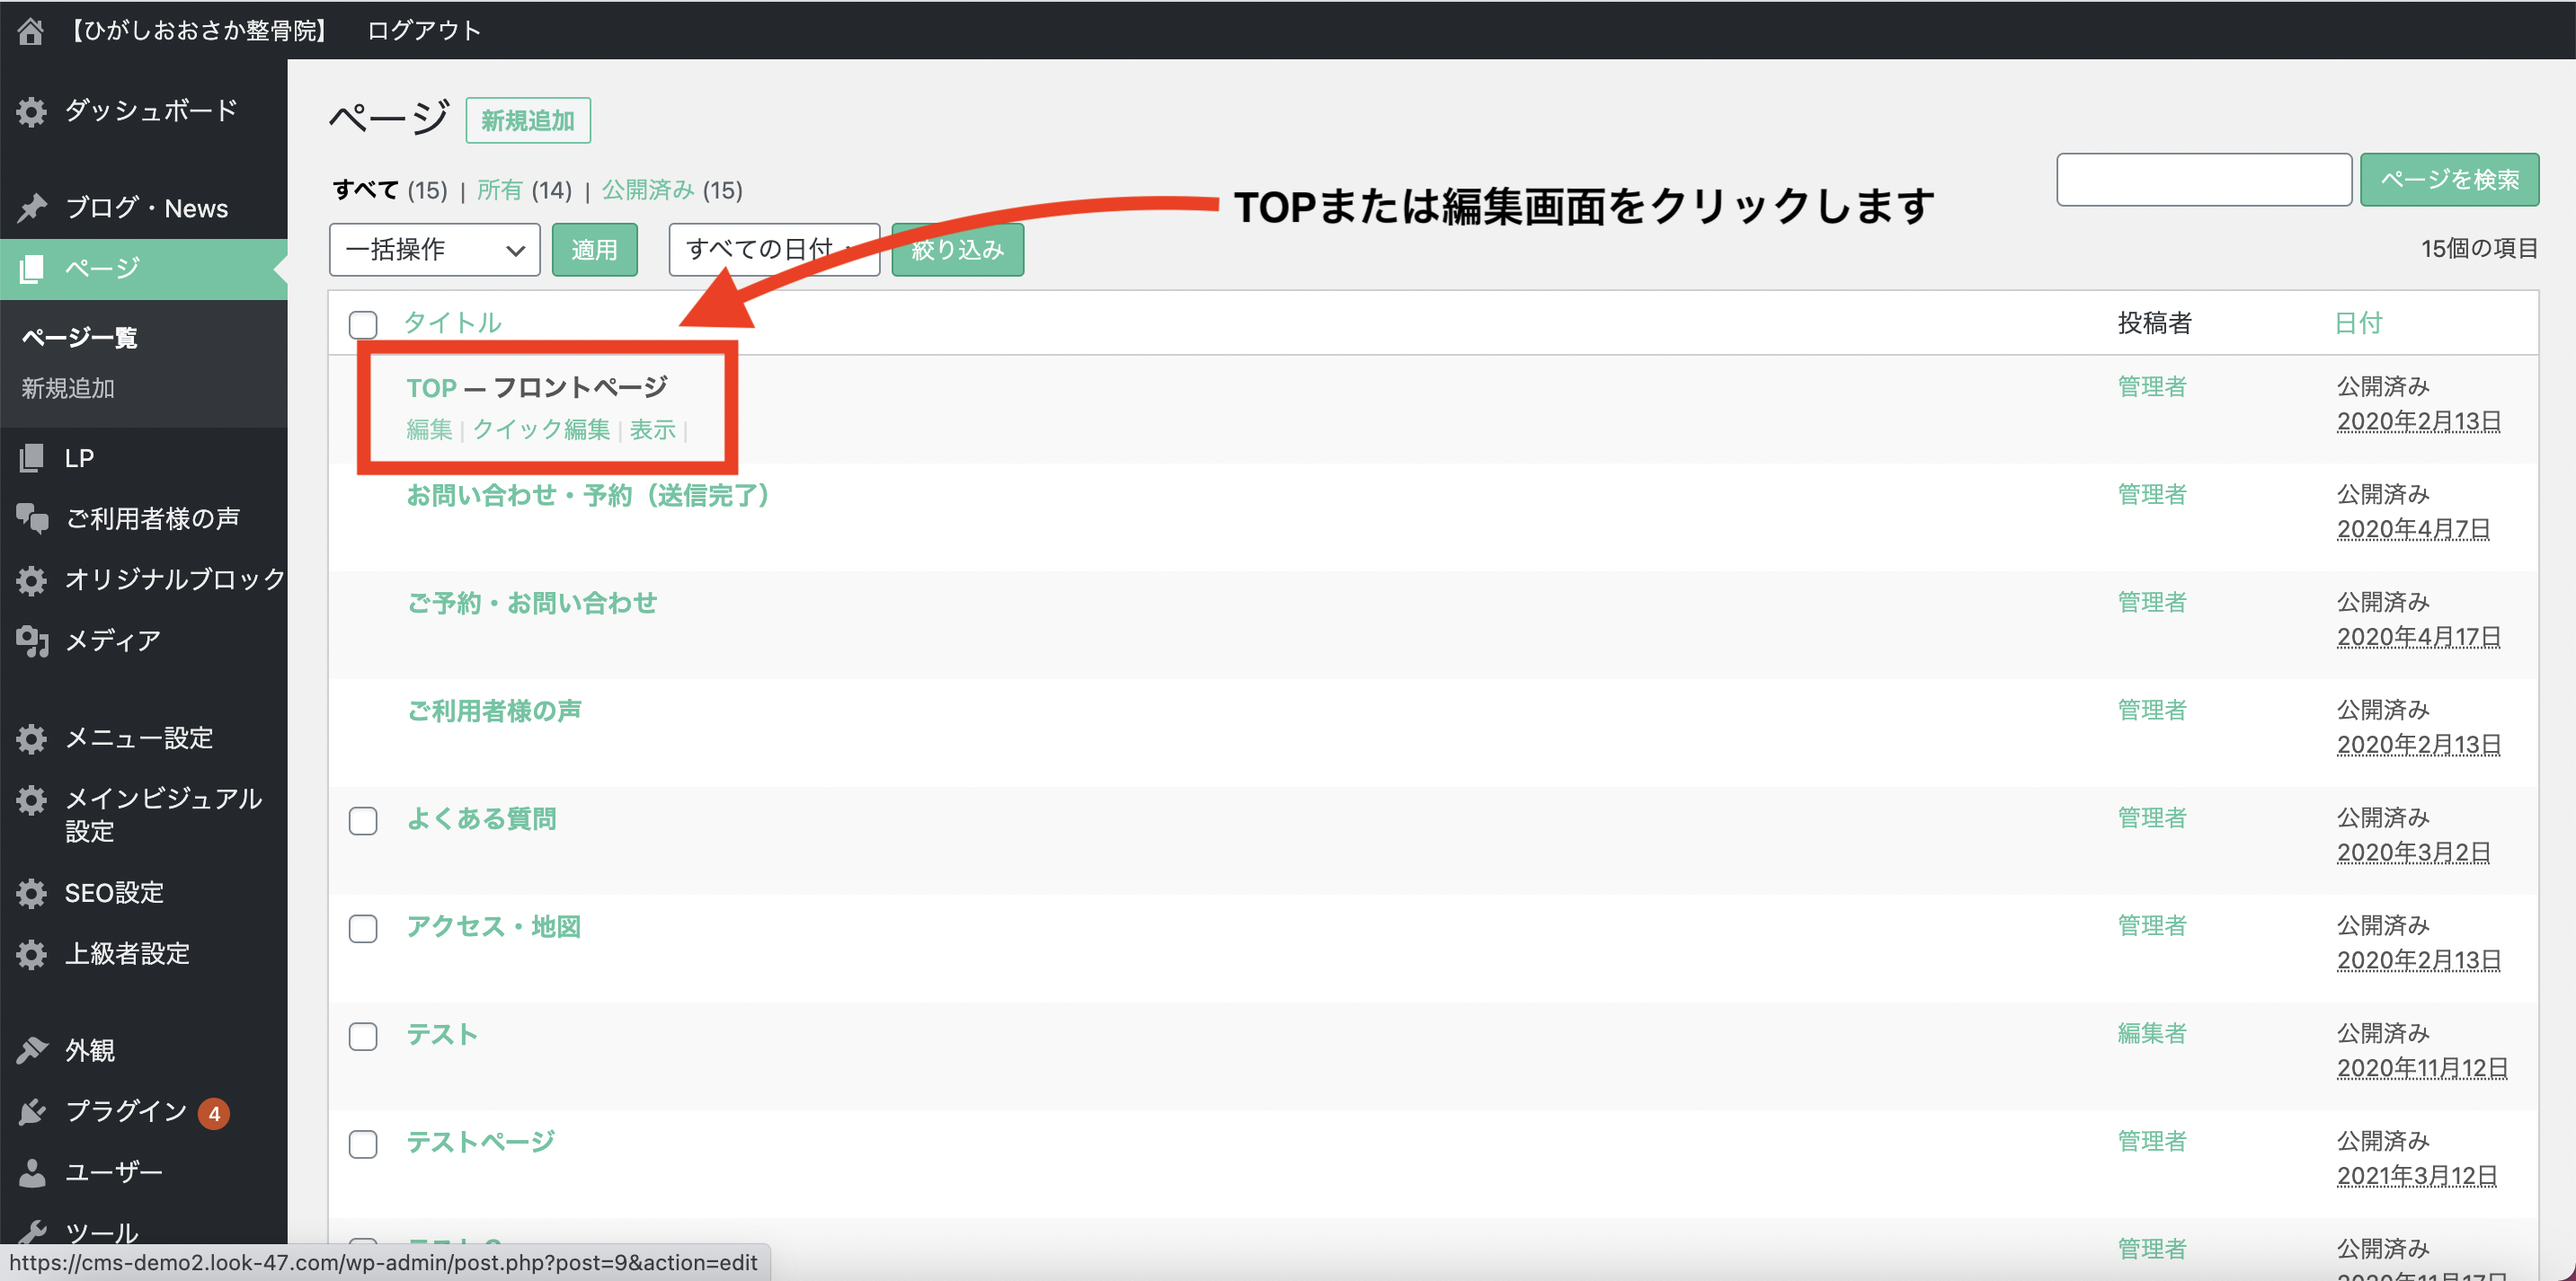The width and height of the screenshot is (2576, 1281).
Task: Open the メディア section via its icon
Action: [32, 640]
